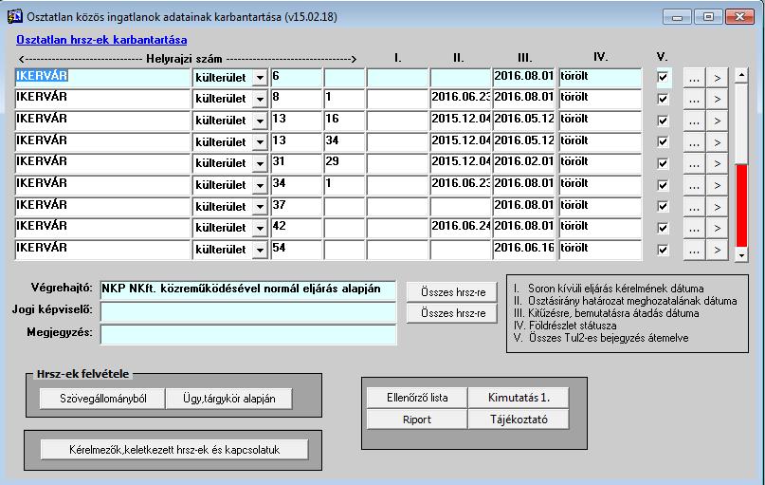The height and width of the screenshot is (485, 765).
Task: Click the törölt status cell in hrsz 37 row
Action: 600,207
